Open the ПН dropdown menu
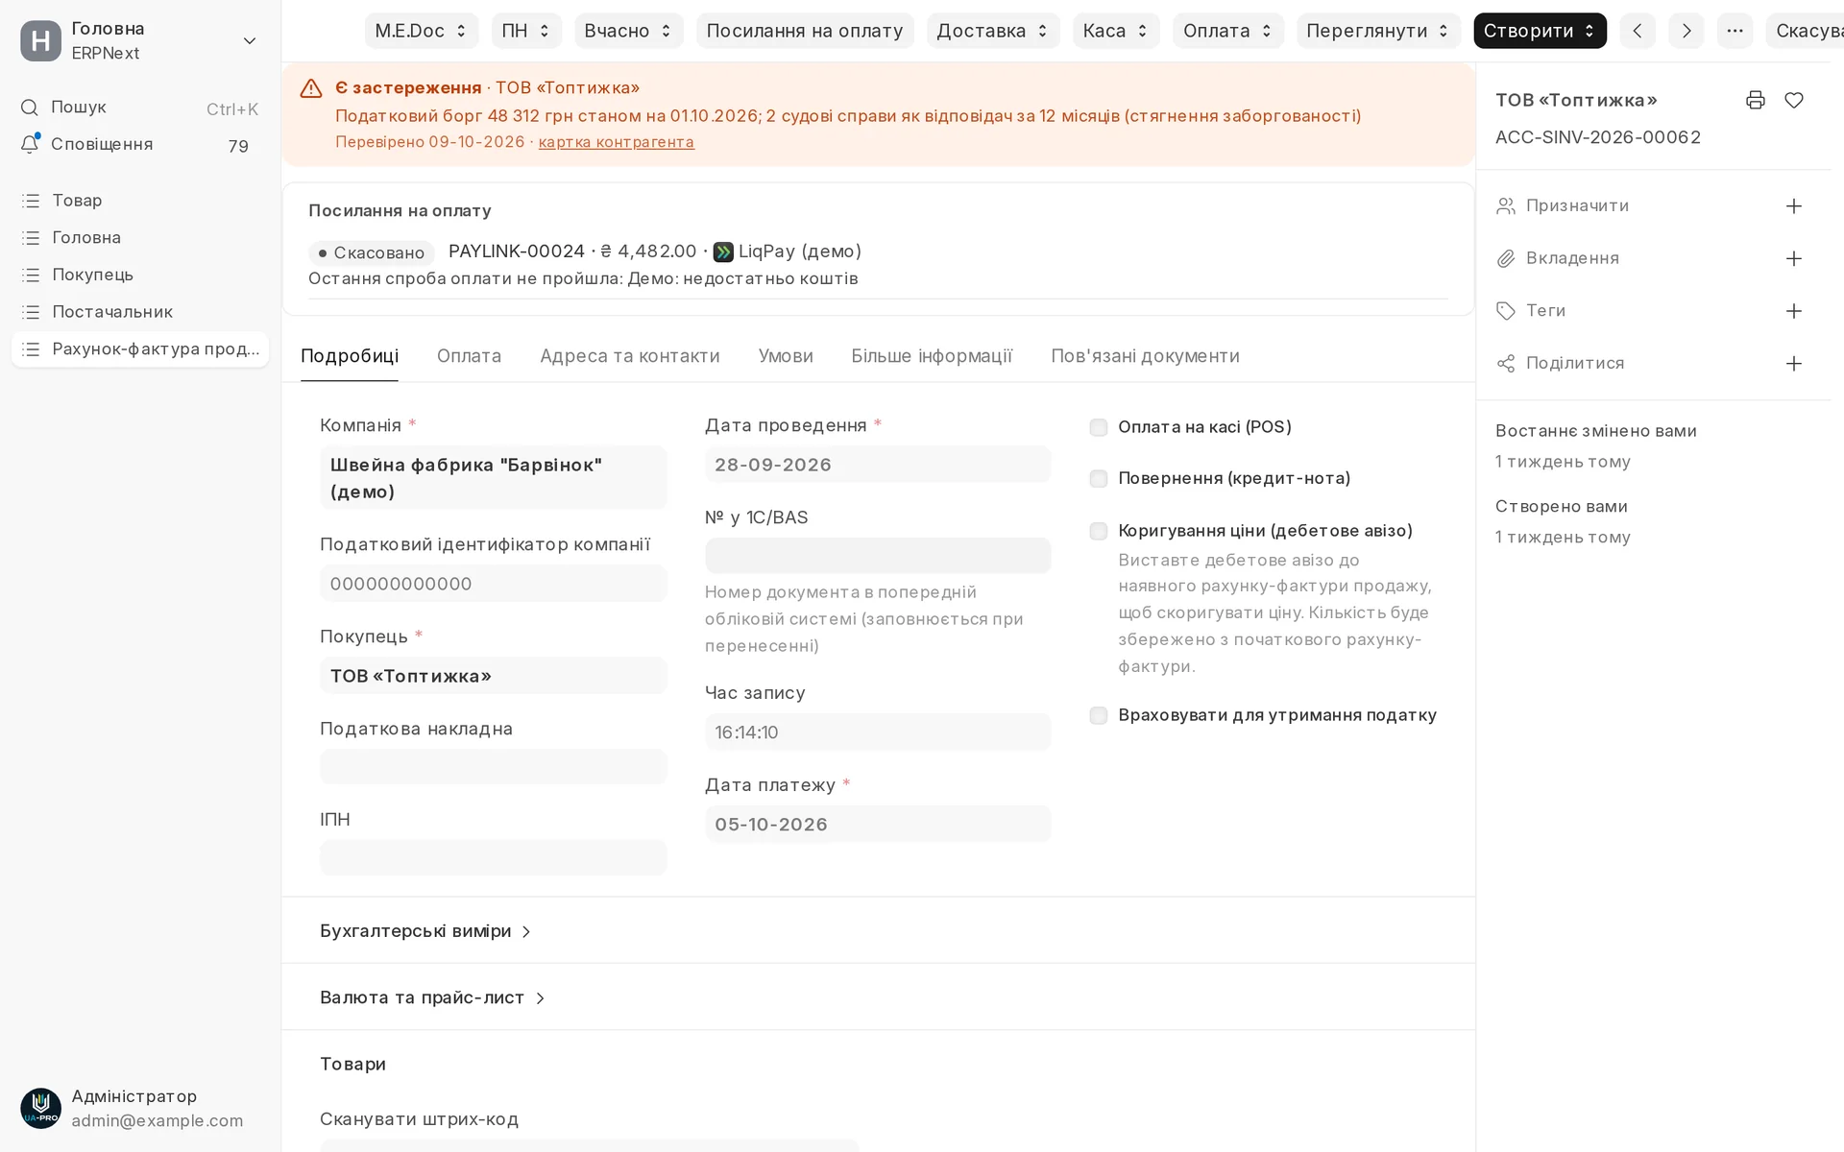Image resolution: width=1844 pixels, height=1152 pixels. [526, 31]
